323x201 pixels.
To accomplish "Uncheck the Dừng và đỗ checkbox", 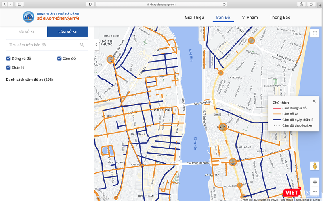I will (x=9, y=59).
